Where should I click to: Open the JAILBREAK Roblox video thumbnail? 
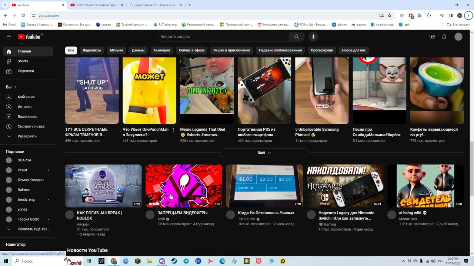coord(103,186)
